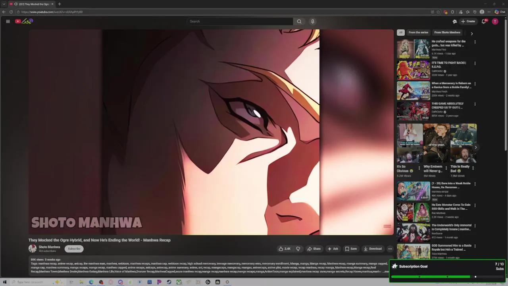Viewport: 508px width, 286px height.
Task: Open options for 'Weak Noble House' video
Action: point(475,184)
